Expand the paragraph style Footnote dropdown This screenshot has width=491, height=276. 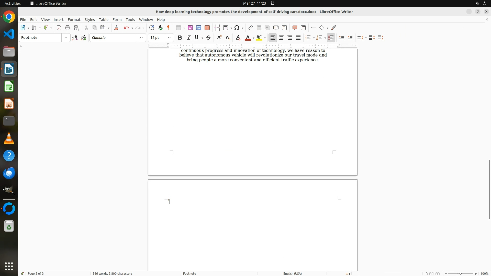click(66, 38)
